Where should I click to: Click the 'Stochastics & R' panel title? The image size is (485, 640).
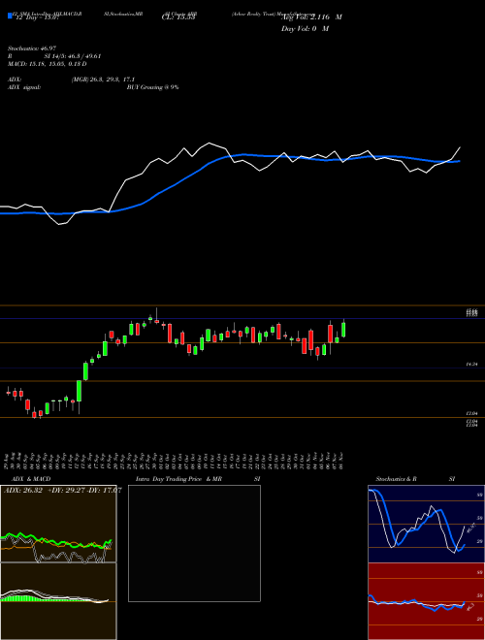point(396,479)
